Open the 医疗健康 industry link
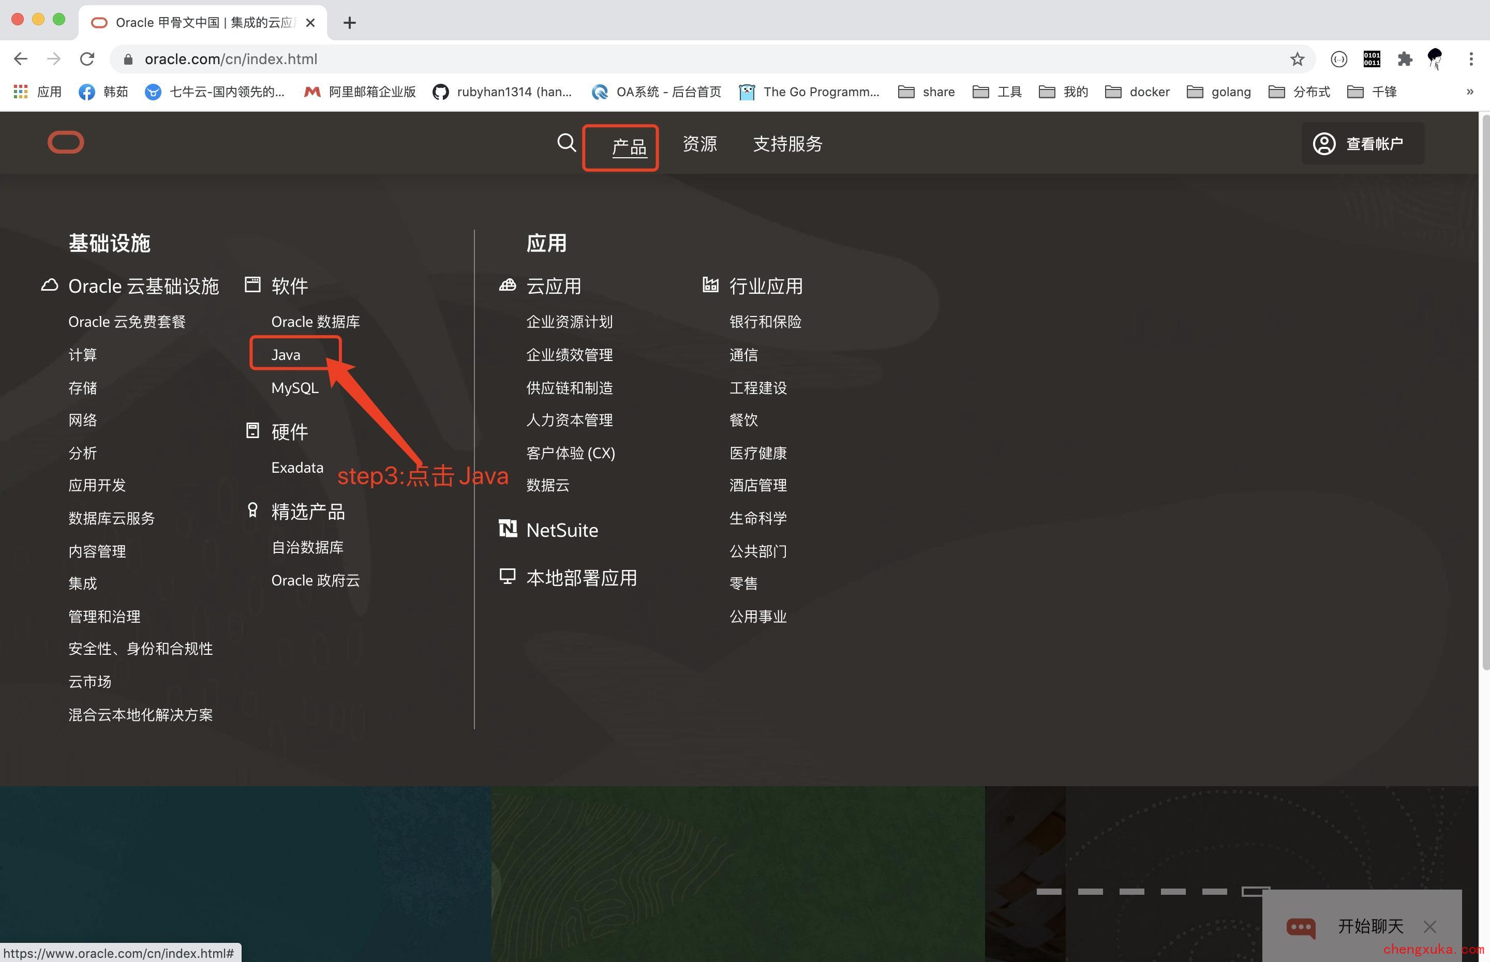This screenshot has height=962, width=1490. (x=758, y=453)
